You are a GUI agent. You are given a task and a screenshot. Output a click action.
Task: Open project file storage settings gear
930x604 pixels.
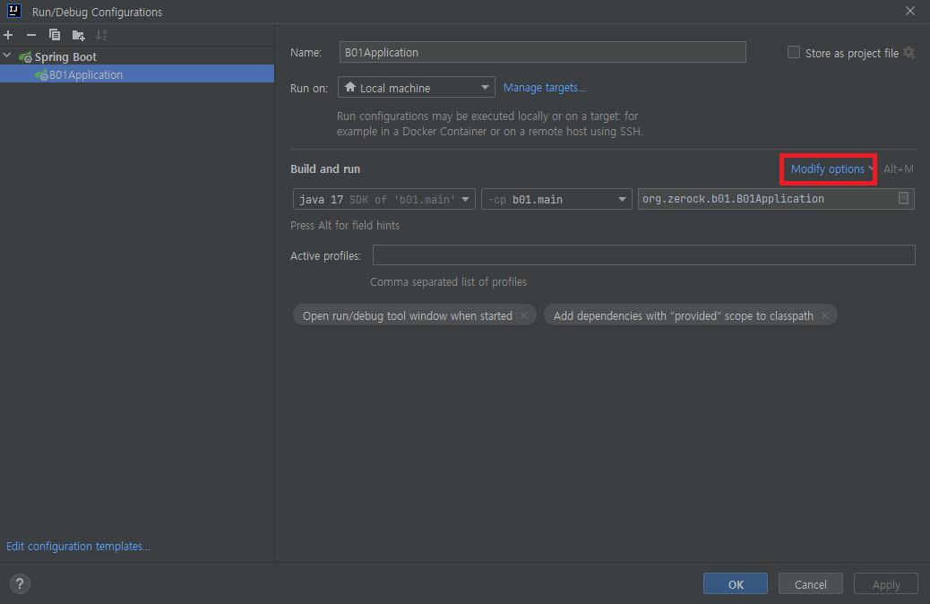pos(909,53)
